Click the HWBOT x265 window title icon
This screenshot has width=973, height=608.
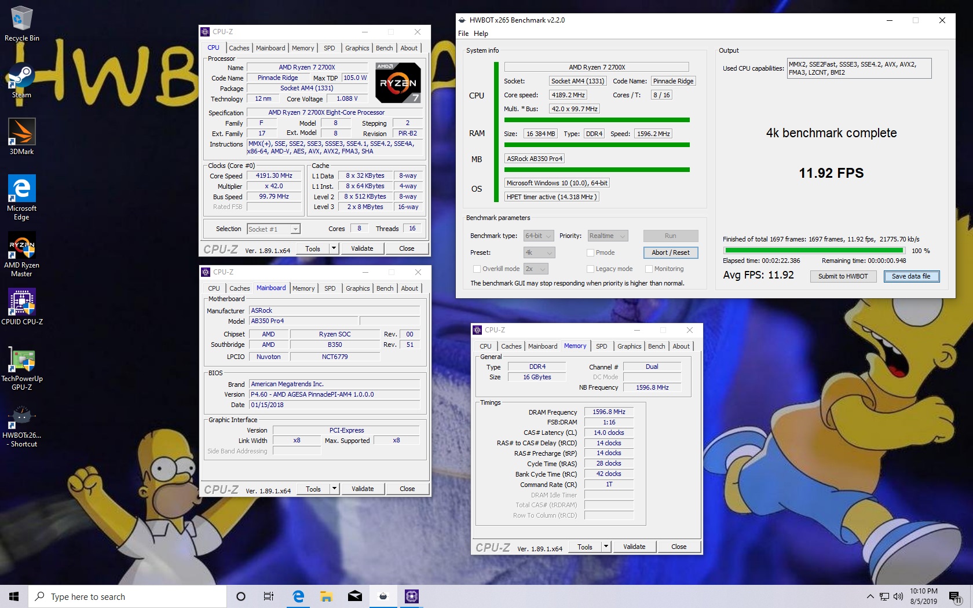tap(462, 20)
